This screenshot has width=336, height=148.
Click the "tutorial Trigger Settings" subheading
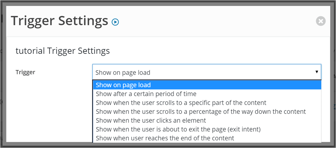click(62, 51)
